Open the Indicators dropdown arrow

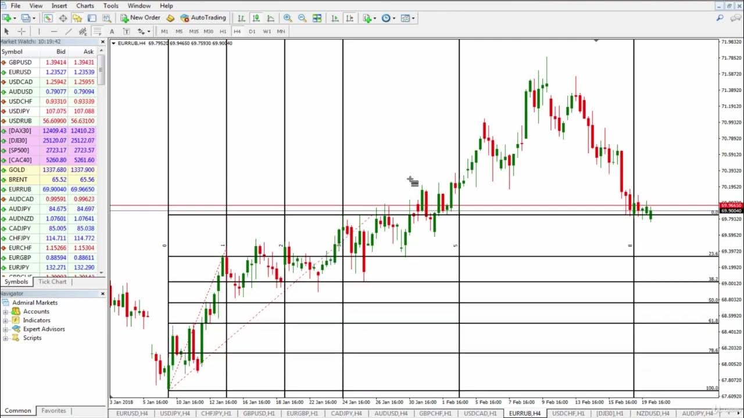point(375,18)
